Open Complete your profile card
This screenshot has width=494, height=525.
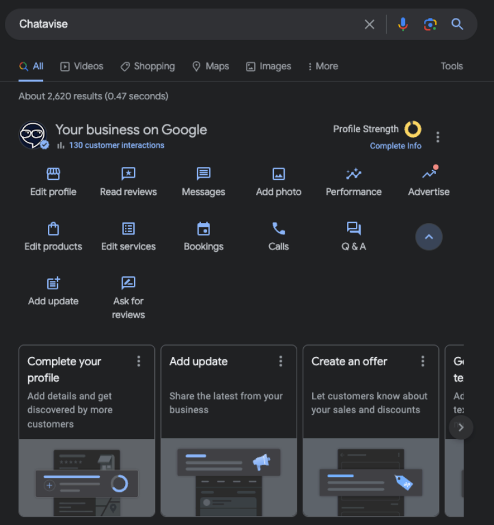[x=87, y=431]
